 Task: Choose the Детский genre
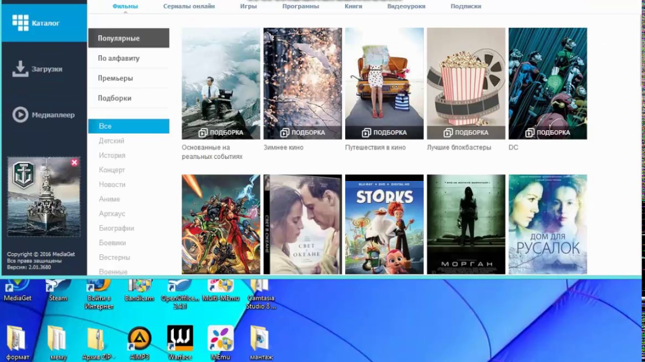click(111, 141)
